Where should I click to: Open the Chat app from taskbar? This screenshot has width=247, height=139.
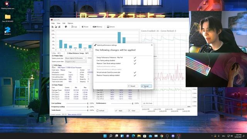pyautogui.click(x=128, y=136)
